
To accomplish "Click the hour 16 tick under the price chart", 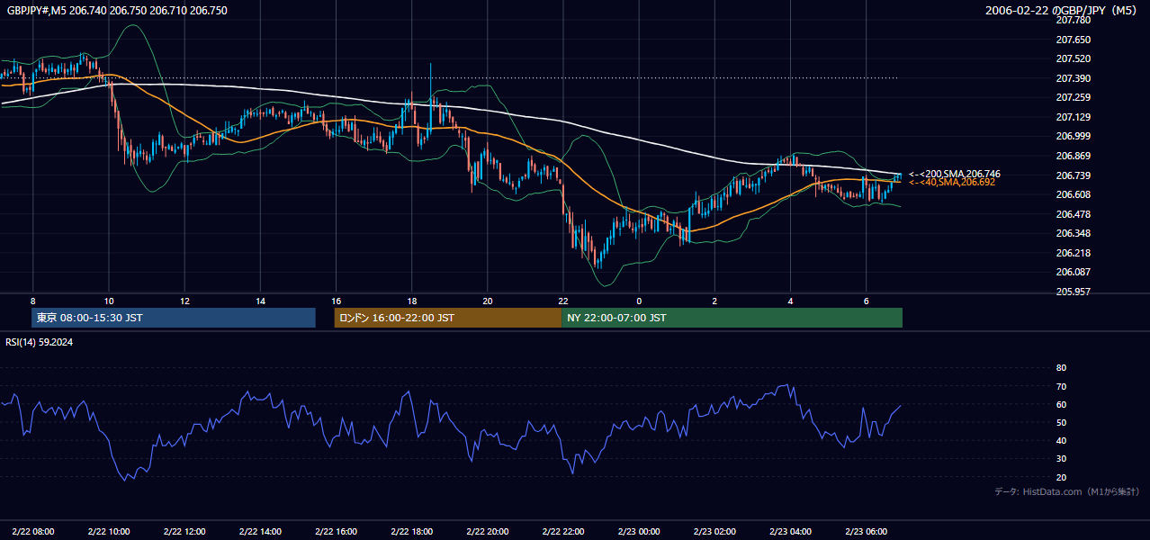I will pyautogui.click(x=336, y=301).
